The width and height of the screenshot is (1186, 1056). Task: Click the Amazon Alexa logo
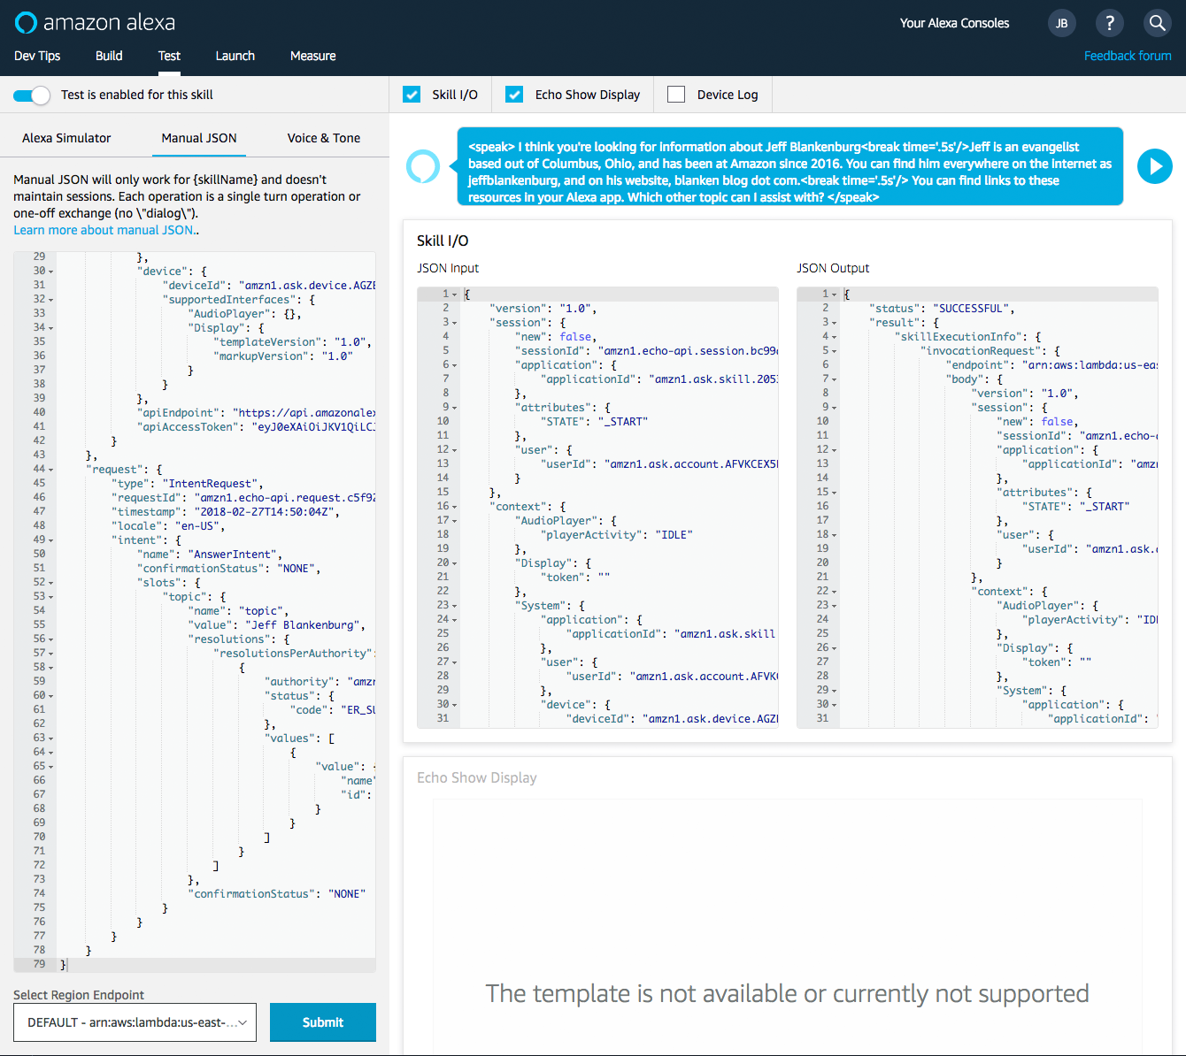[95, 23]
